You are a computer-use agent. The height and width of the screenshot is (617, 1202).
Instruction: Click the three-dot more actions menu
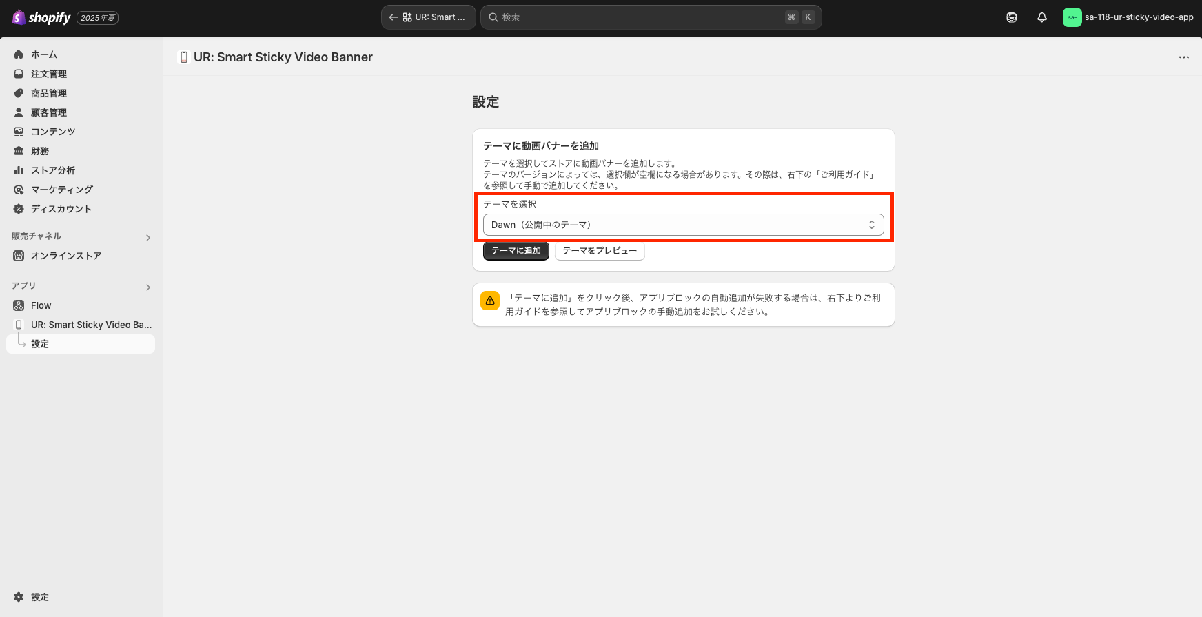pos(1183,57)
